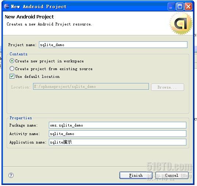The image size is (197, 186).
Task: Click the Cancel button
Action: pos(172,175)
